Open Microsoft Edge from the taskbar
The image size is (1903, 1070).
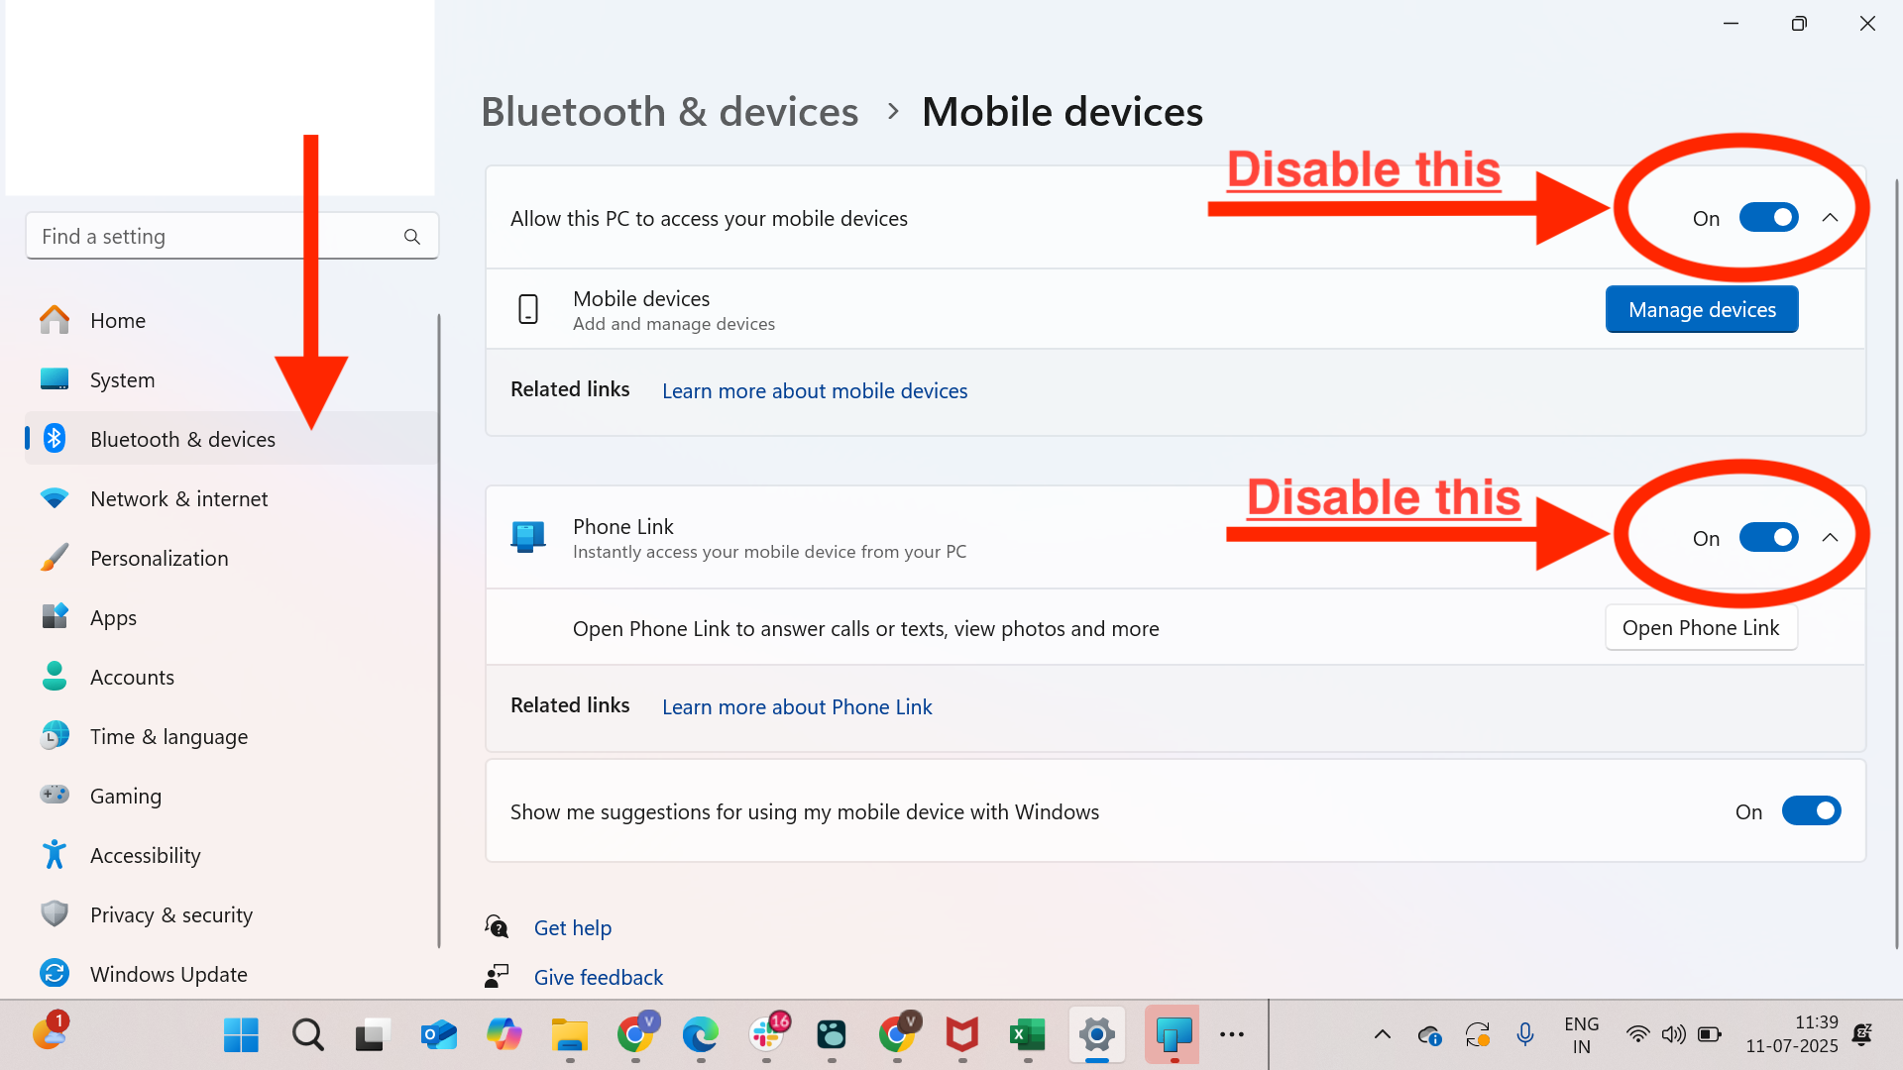pyautogui.click(x=700, y=1034)
